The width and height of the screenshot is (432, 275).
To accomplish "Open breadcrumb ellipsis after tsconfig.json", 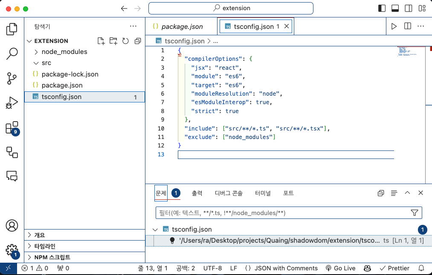I will (x=215, y=41).
